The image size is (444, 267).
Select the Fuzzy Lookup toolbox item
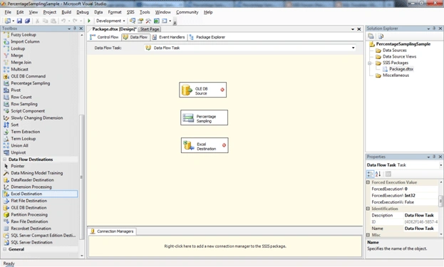24,34
